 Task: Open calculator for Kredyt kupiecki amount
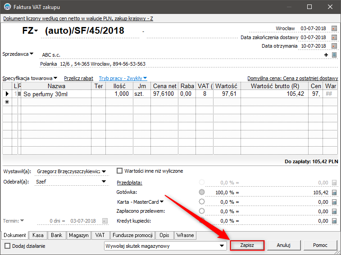(334, 221)
